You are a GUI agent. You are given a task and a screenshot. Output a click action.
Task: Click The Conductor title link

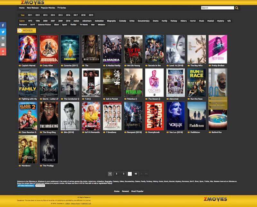[x=71, y=99]
